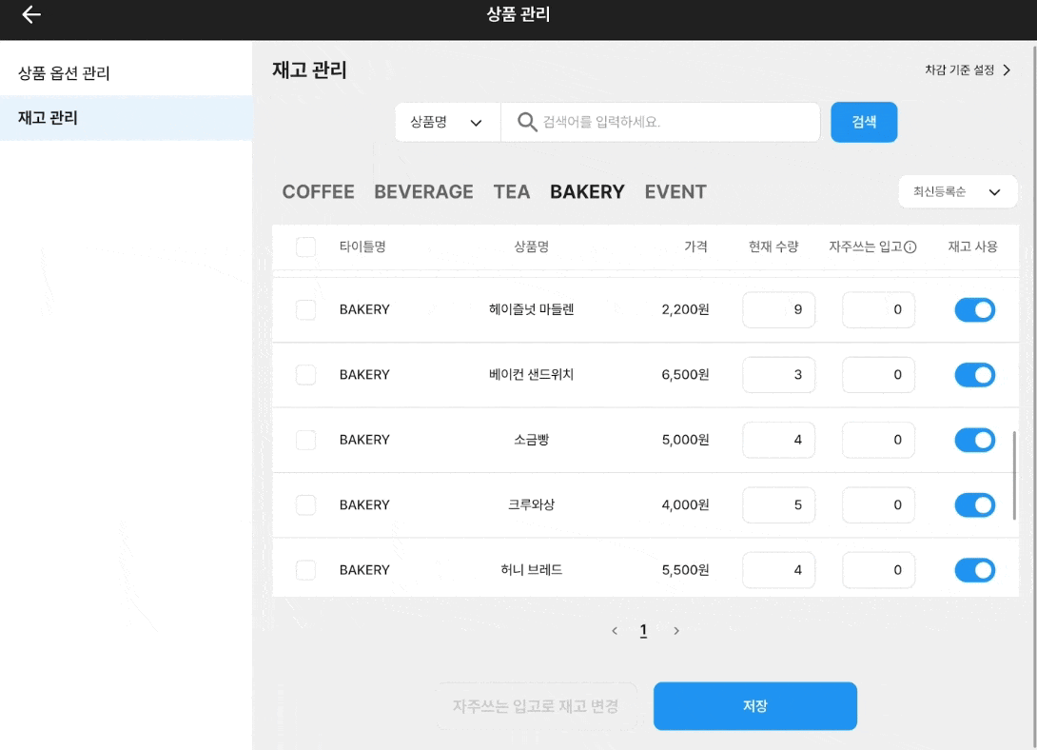Click current quantity field for 베이컨 샌드위치
Screen dimensions: 1037x750
(778, 375)
